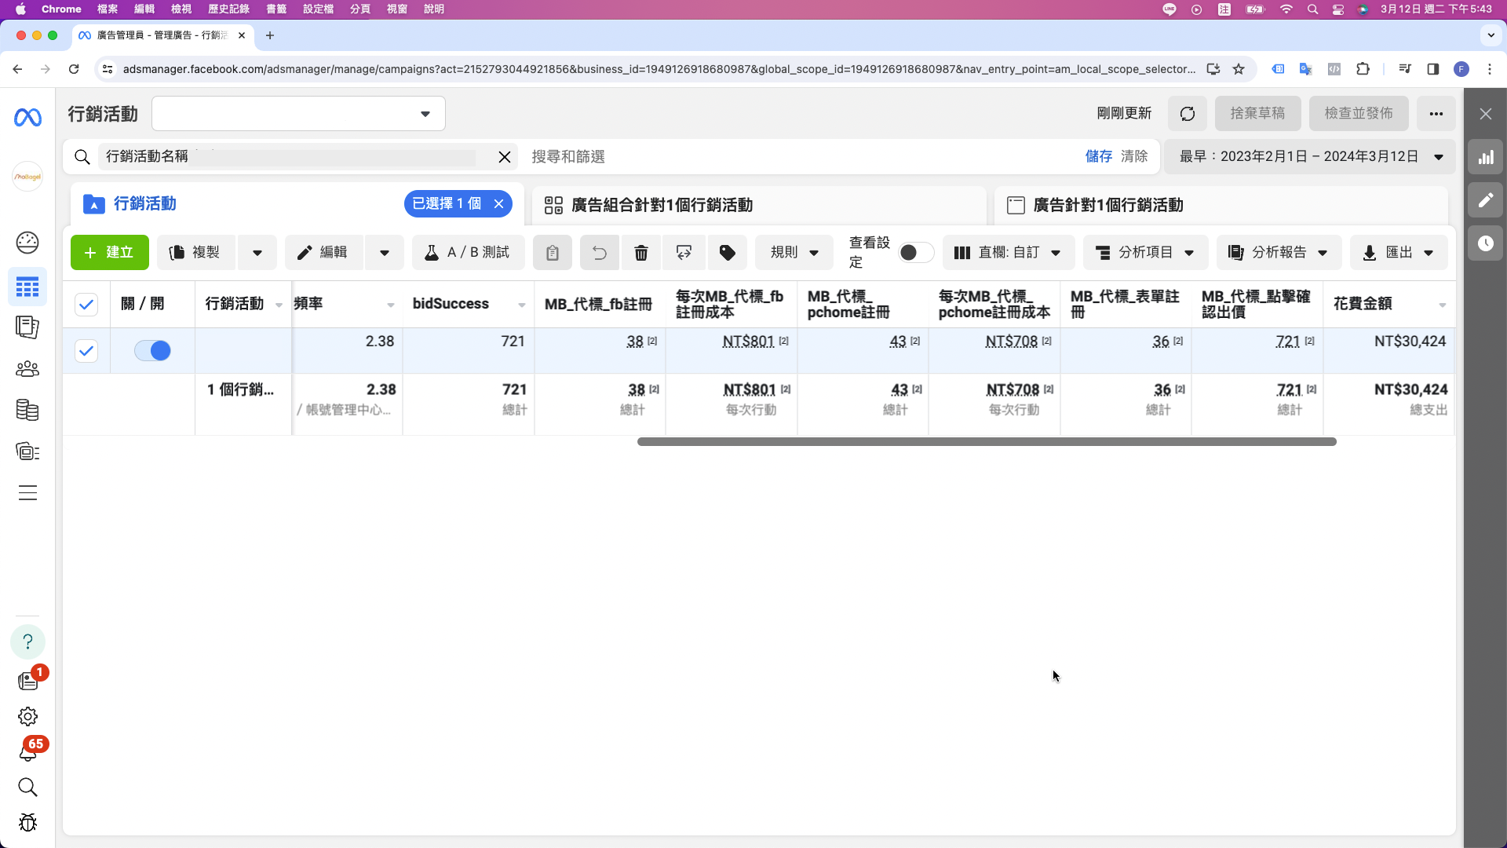The height and width of the screenshot is (848, 1507).
Task: Open new browser tab plus button
Action: click(x=270, y=35)
